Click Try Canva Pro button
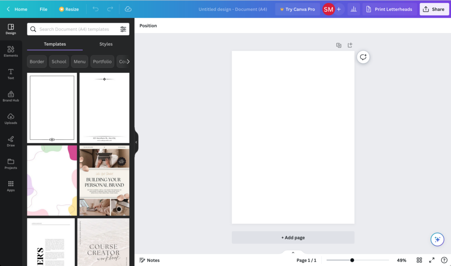 (x=297, y=9)
